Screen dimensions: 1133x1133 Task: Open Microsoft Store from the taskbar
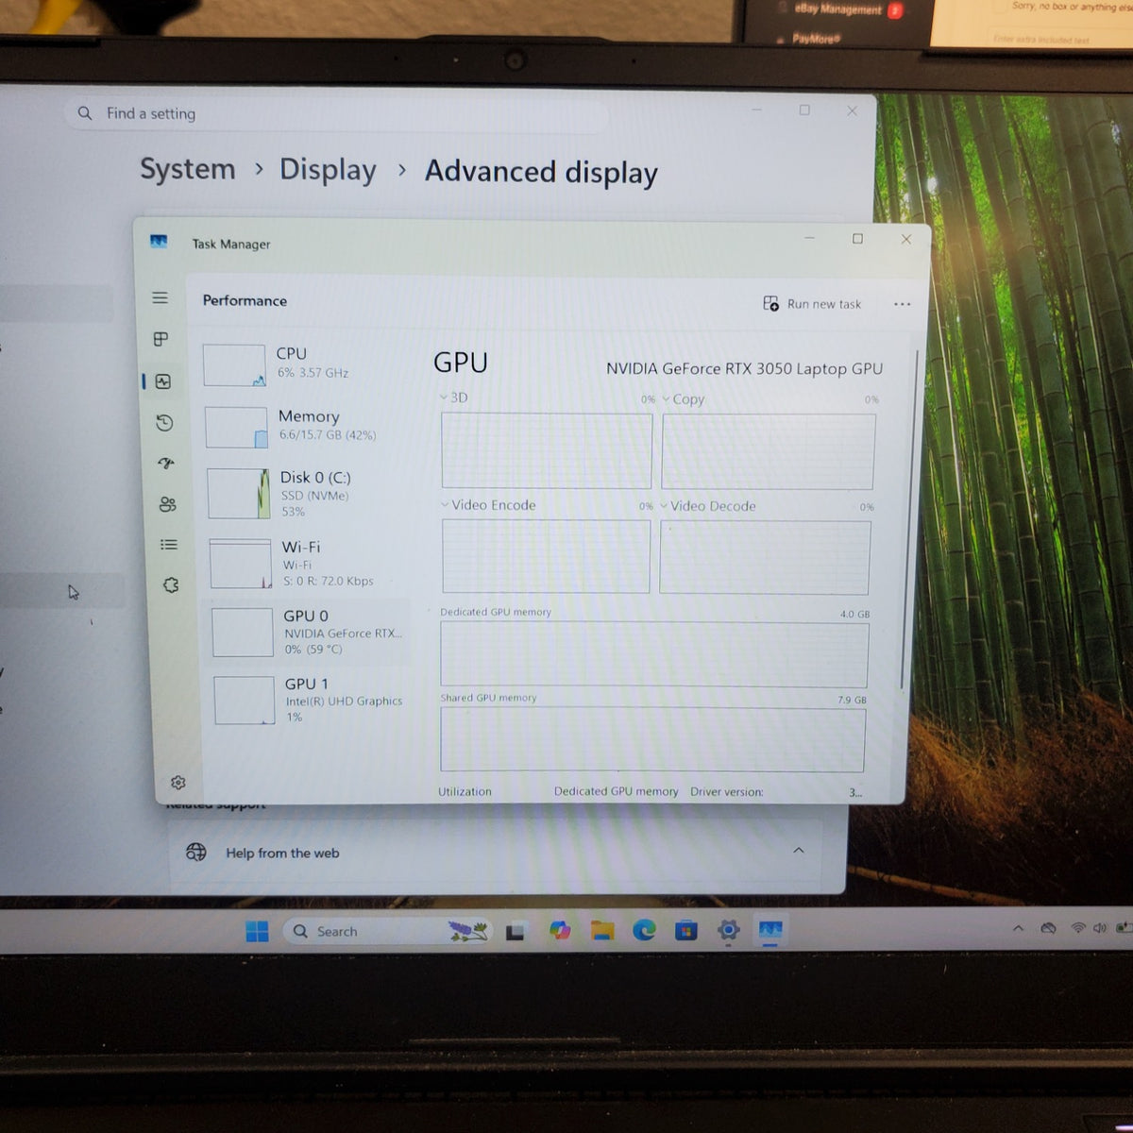point(686,930)
